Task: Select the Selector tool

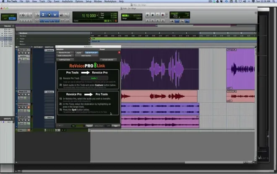Action: tap(49, 15)
